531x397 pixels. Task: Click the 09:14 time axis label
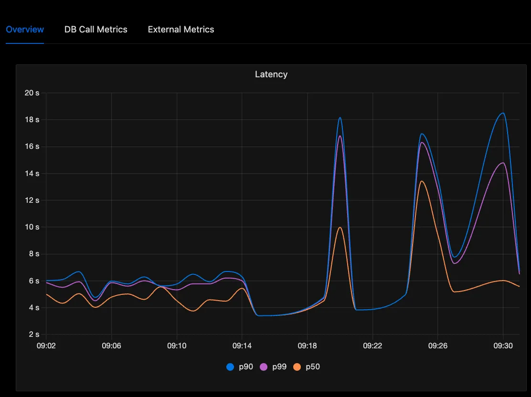[242, 345]
